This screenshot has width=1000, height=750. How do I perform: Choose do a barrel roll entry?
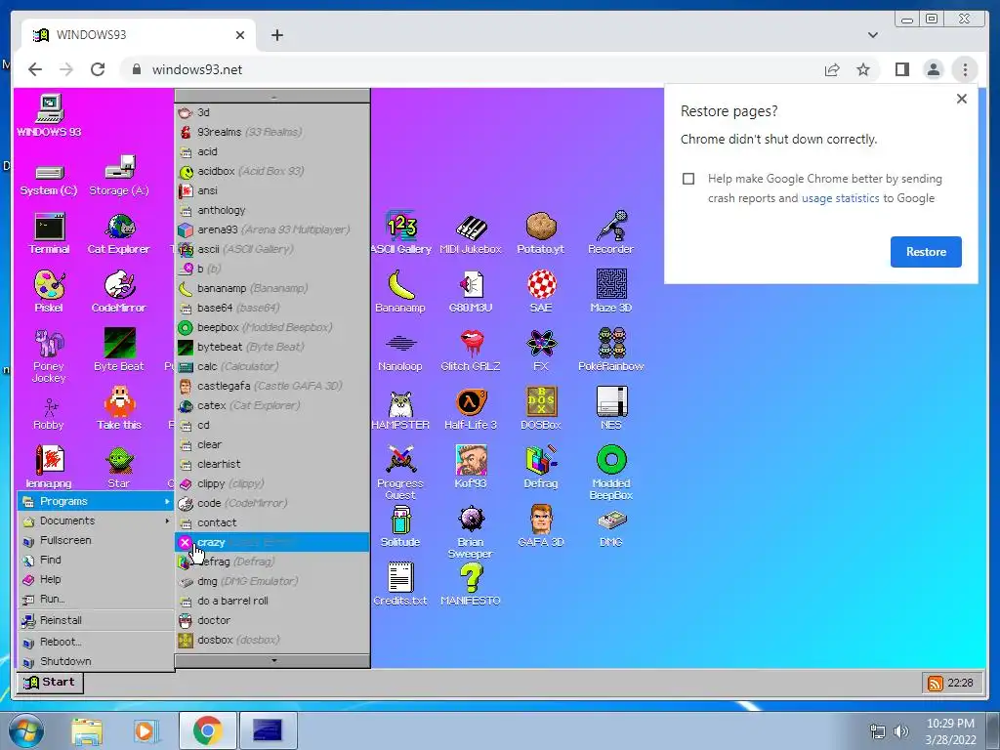[x=272, y=601]
